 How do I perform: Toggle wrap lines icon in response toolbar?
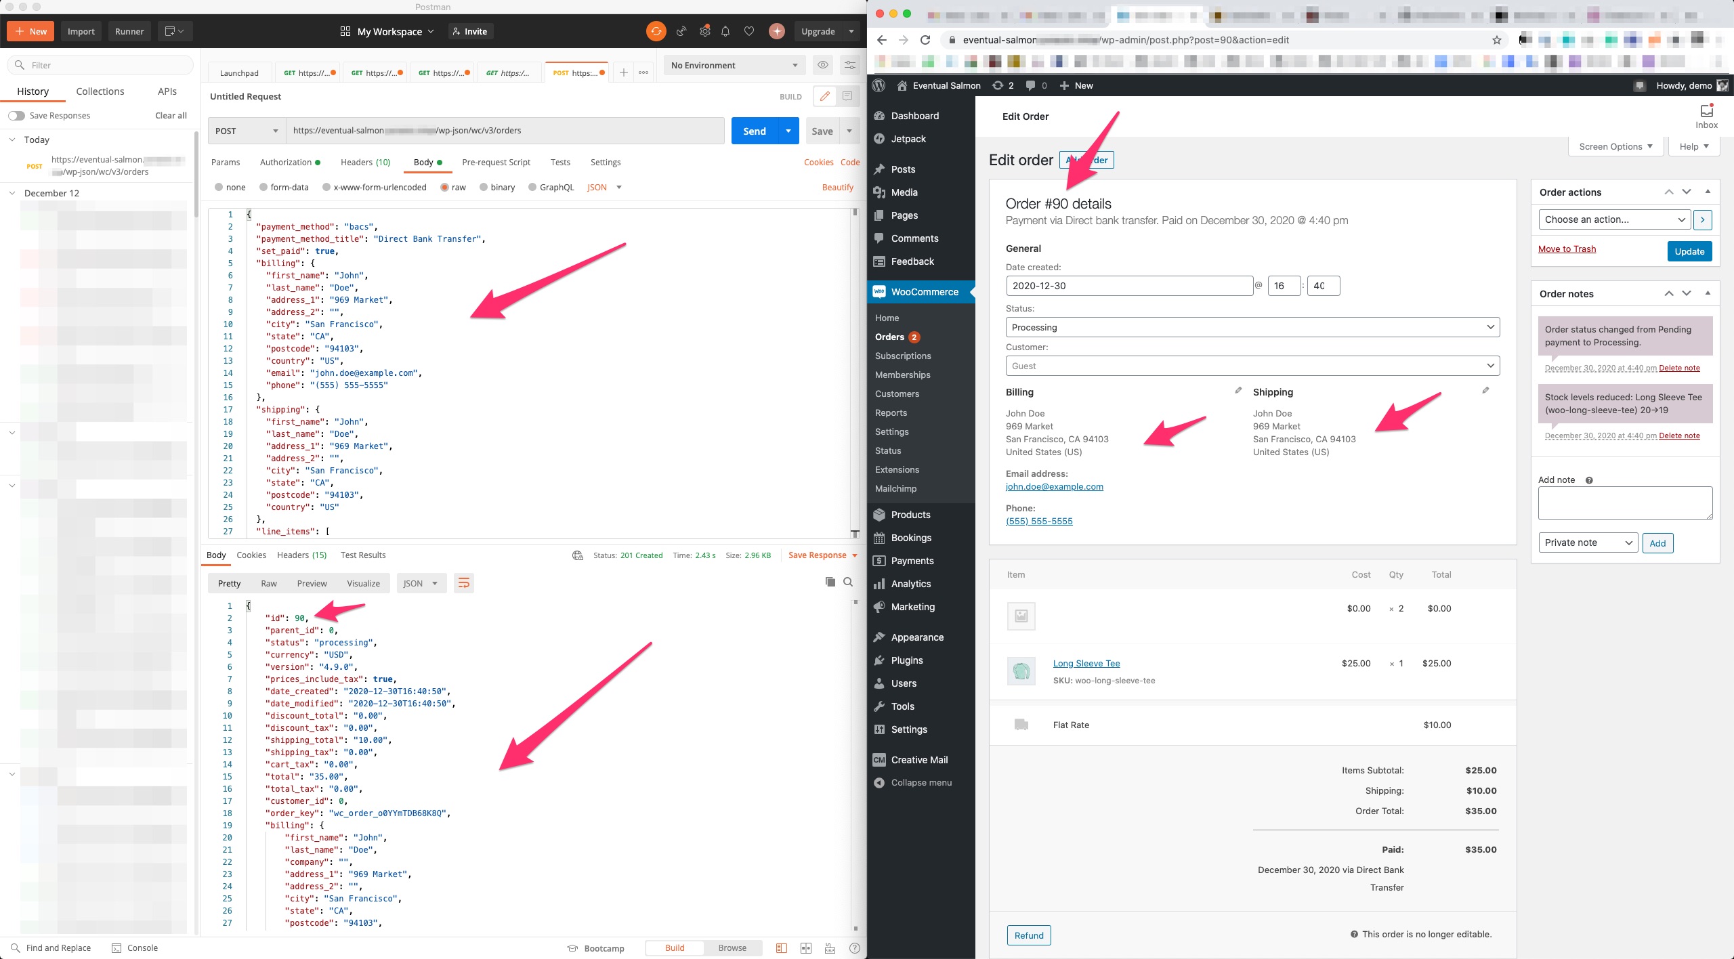463,583
